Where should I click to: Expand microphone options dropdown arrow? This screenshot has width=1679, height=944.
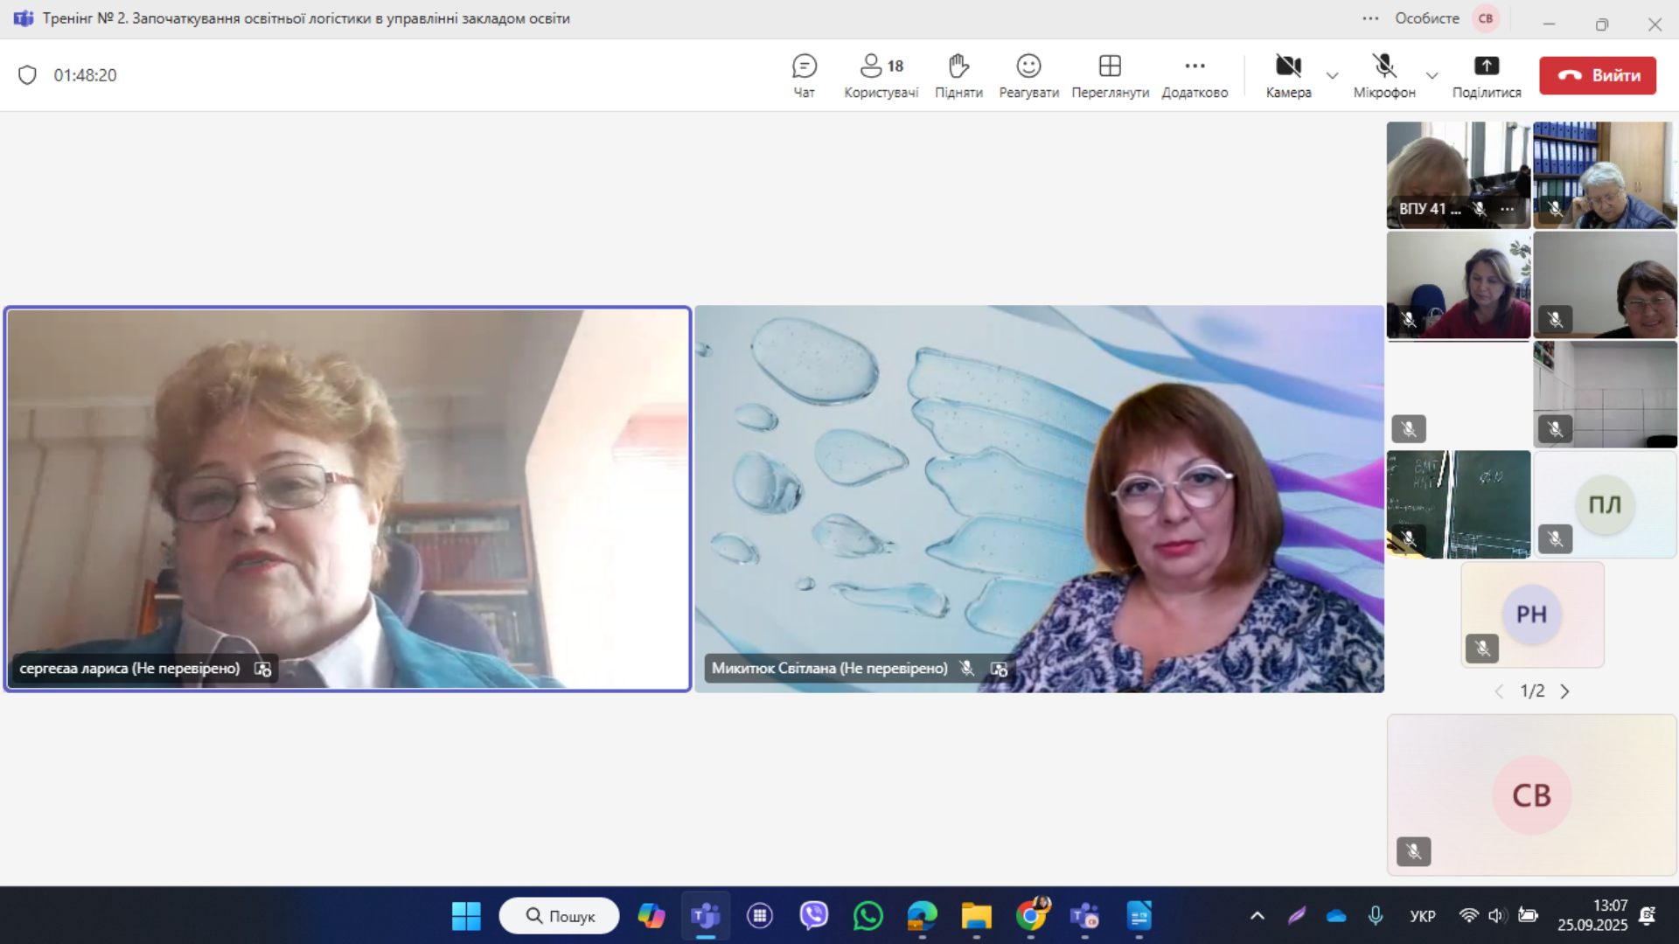click(x=1432, y=75)
